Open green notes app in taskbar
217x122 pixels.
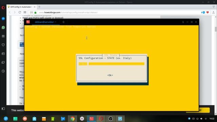[53, 119]
